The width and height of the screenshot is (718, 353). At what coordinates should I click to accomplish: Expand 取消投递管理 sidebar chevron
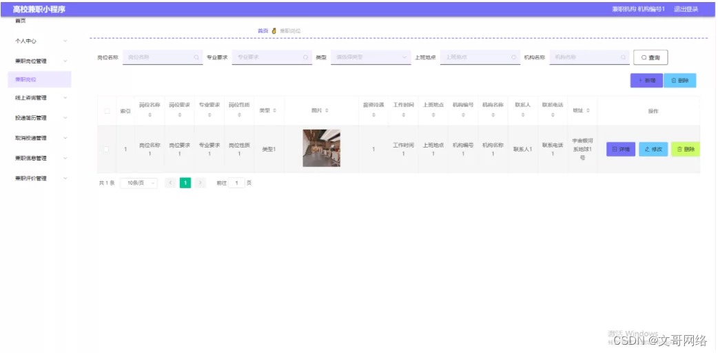(x=65, y=138)
